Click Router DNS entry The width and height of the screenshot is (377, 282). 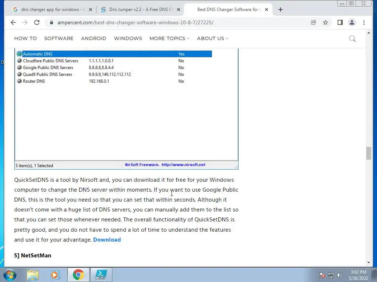tap(34, 81)
